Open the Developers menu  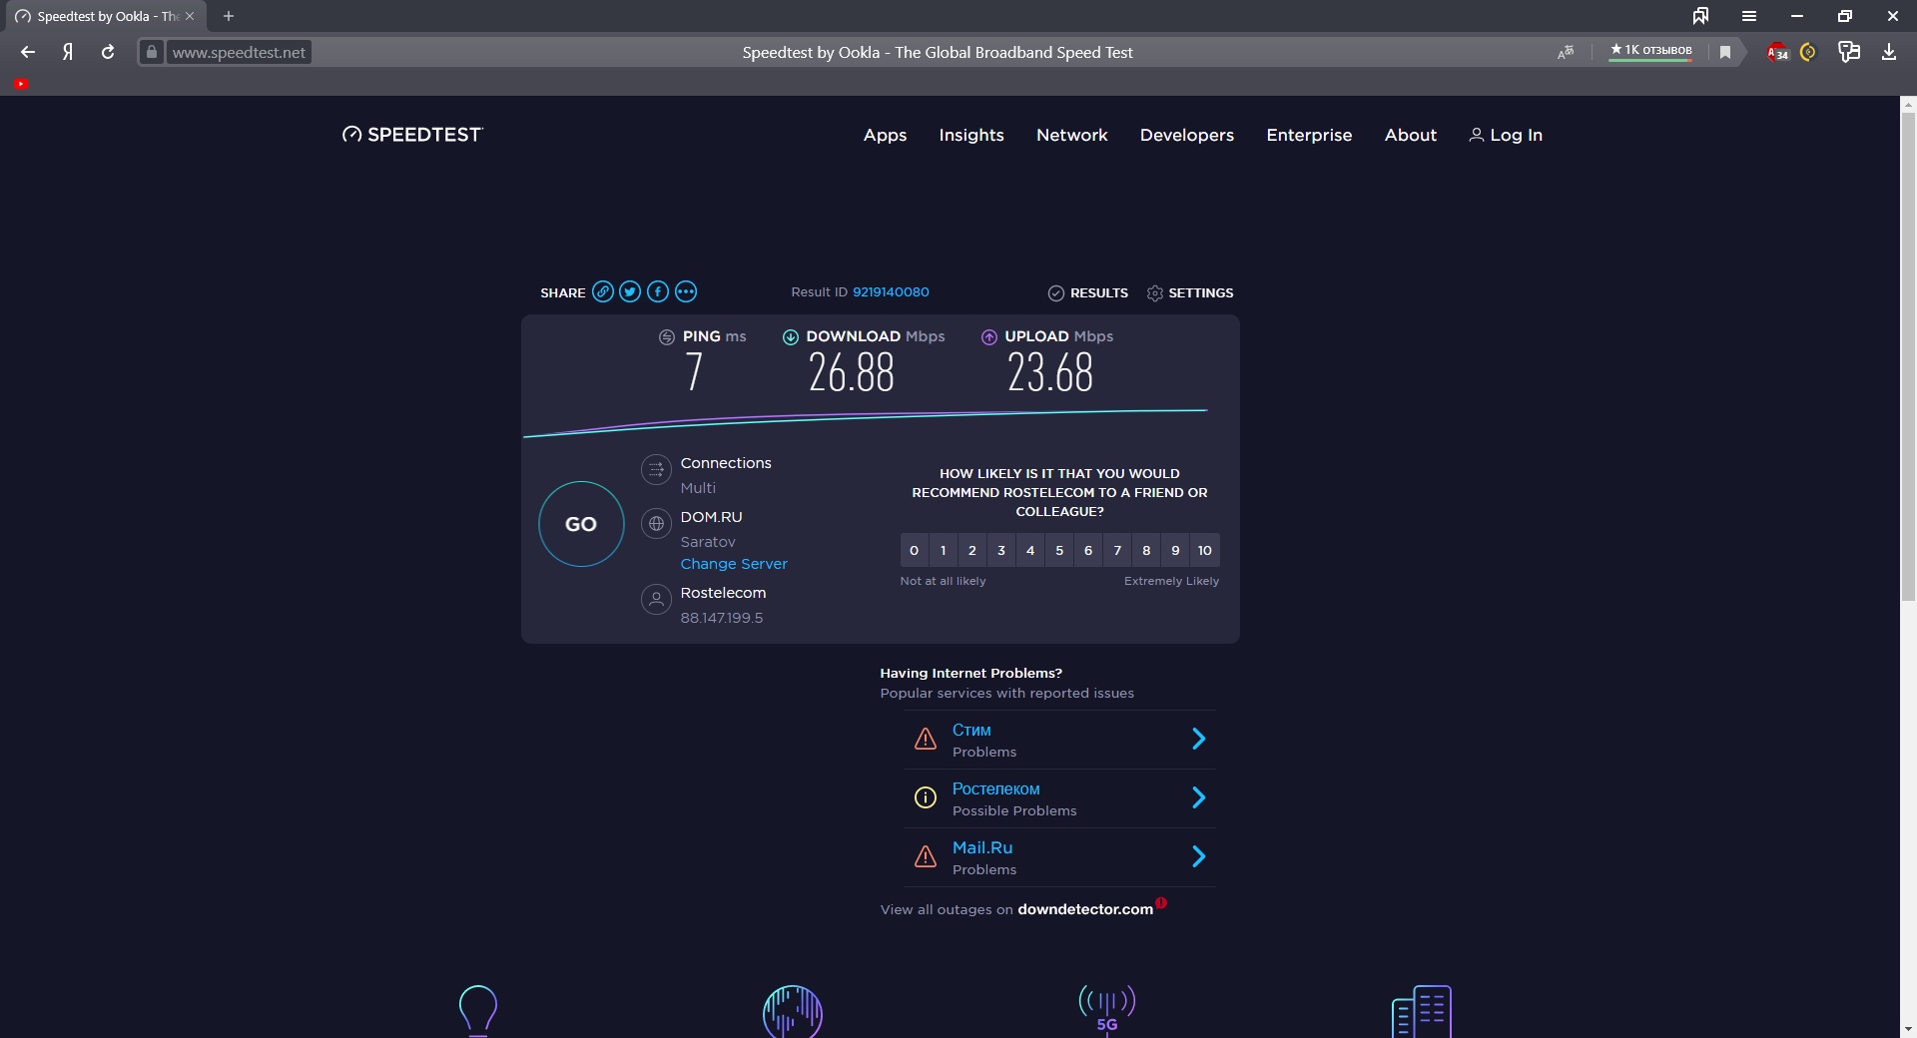1187,135
